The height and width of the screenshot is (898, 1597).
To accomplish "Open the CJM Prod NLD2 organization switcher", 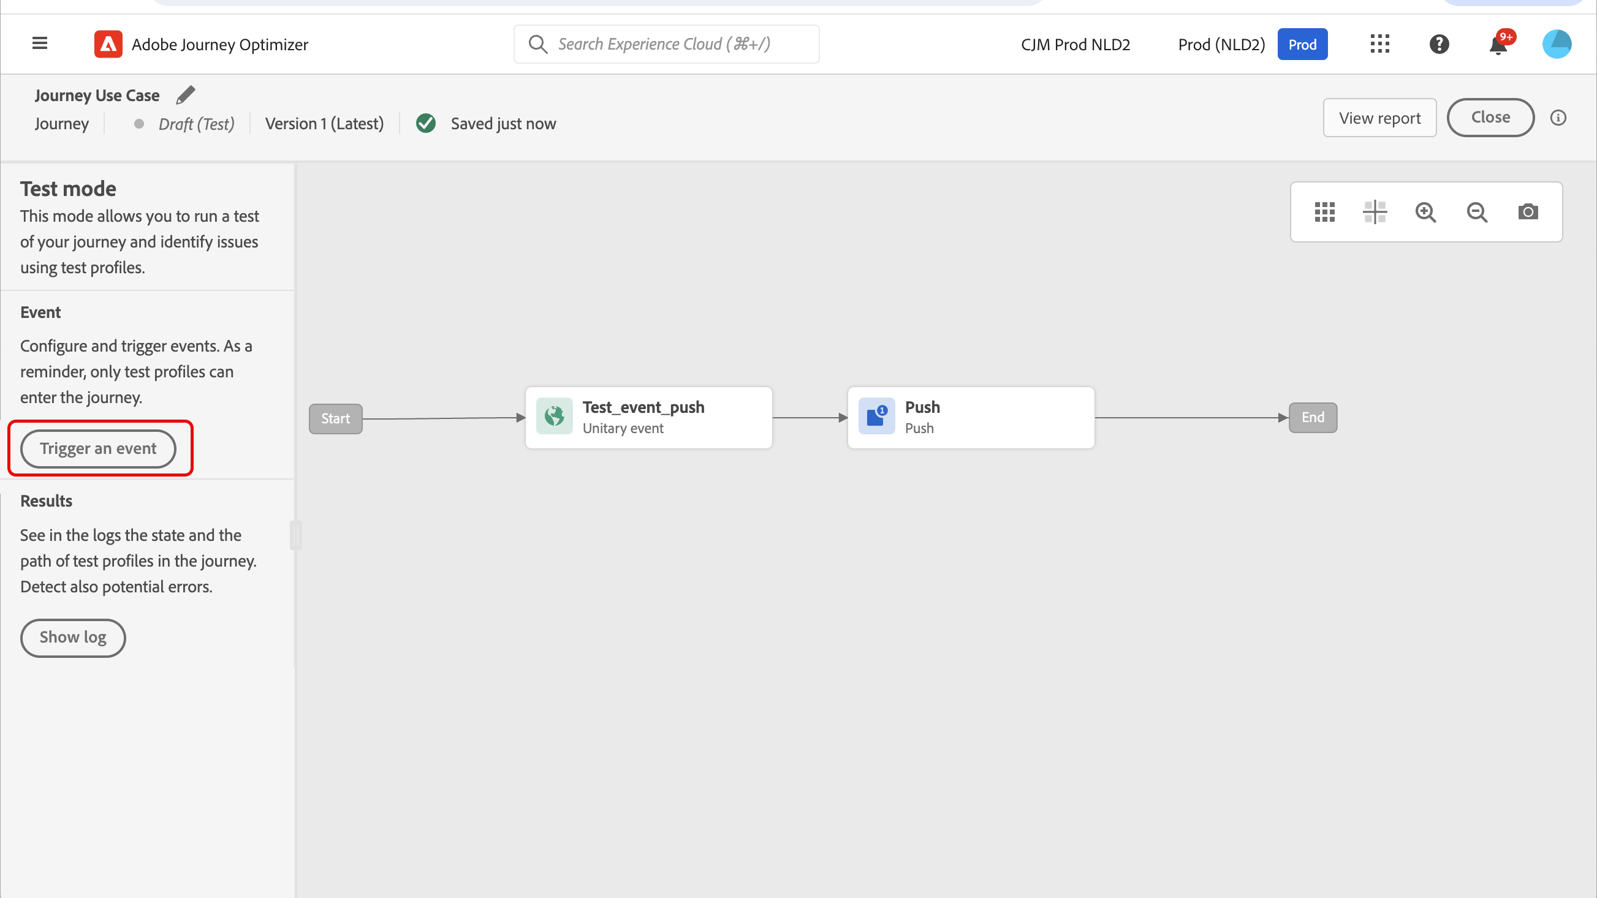I will pos(1075,44).
